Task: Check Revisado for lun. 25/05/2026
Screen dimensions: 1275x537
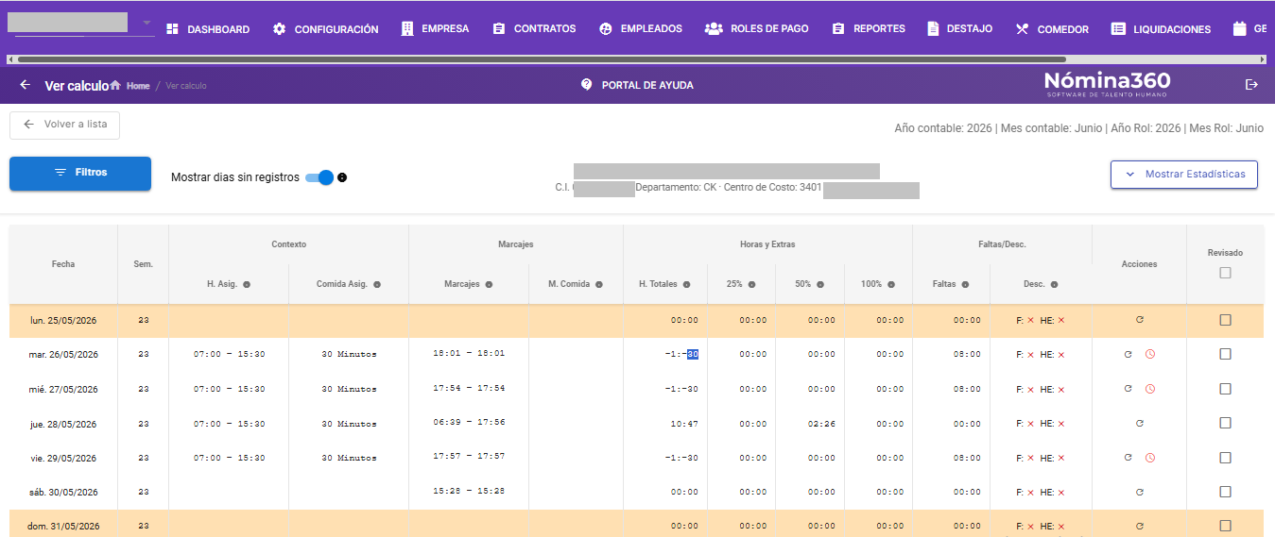Action: tap(1225, 320)
